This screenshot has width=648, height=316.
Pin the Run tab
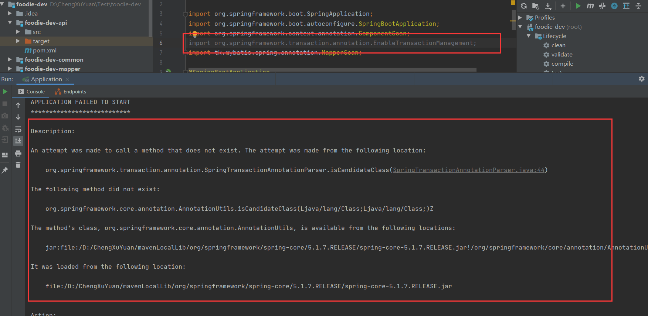pyautogui.click(x=5, y=170)
